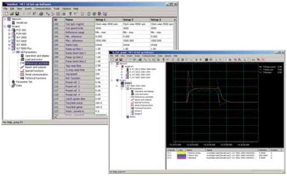287x176 pixels.
Task: Open File menu in back window
Action: click(x=5, y=9)
